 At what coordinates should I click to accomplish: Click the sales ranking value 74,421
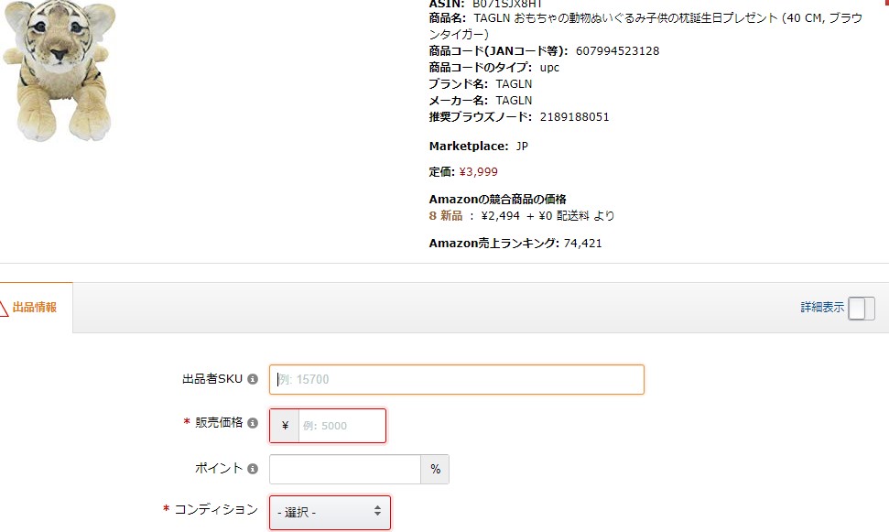(x=583, y=244)
